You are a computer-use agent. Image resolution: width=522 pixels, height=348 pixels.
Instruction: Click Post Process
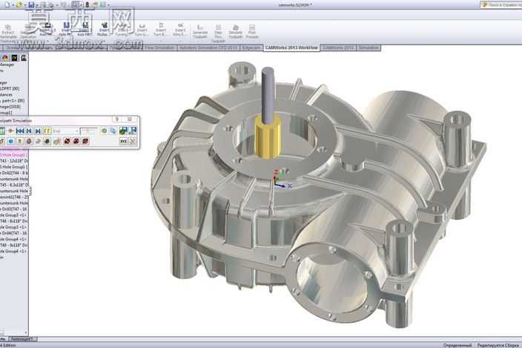(x=252, y=31)
